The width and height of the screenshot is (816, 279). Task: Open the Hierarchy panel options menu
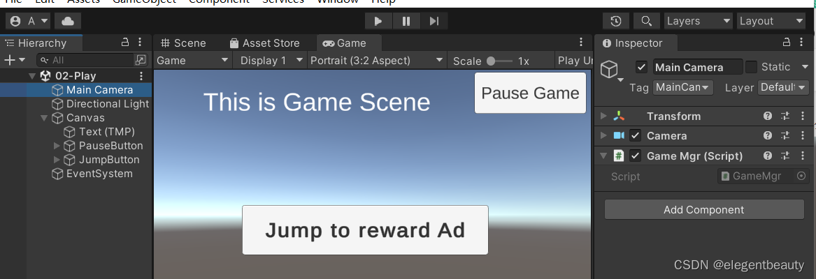click(x=139, y=42)
